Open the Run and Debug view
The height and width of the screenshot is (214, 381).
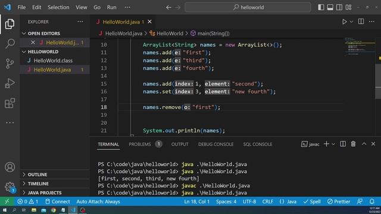click(x=10, y=83)
